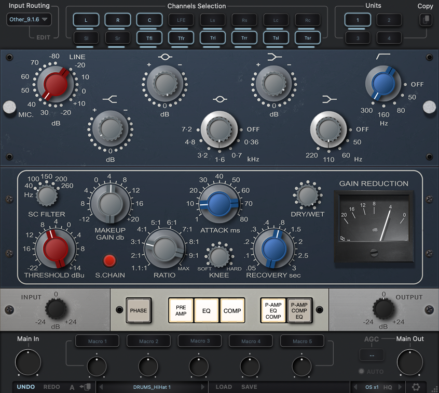The image size is (439, 393).
Task: Open the DRUMS_HiHat 1 preset menu
Action: coord(152,387)
